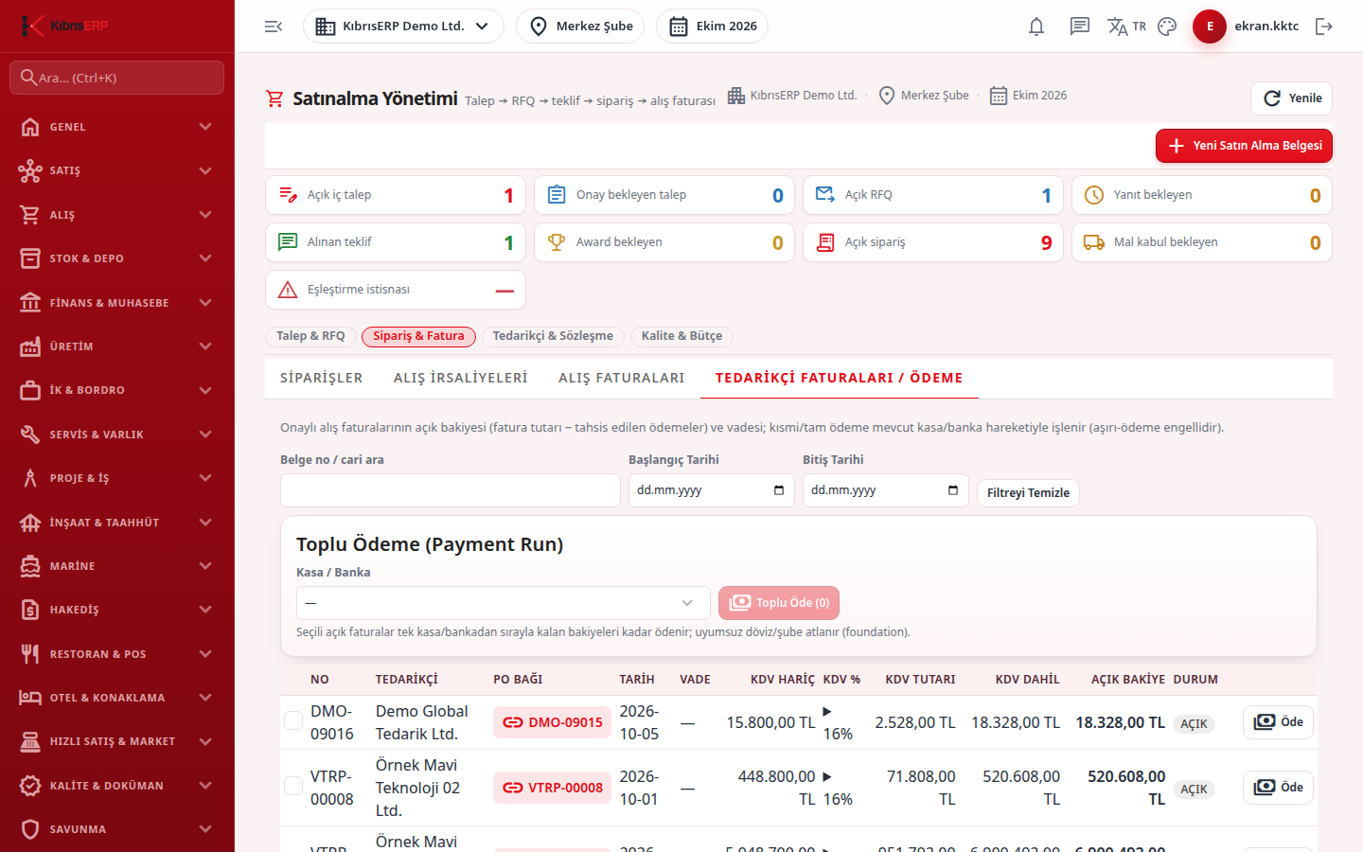Expand İK & Bordro sidebar section
The width and height of the screenshot is (1363, 852).
(117, 390)
